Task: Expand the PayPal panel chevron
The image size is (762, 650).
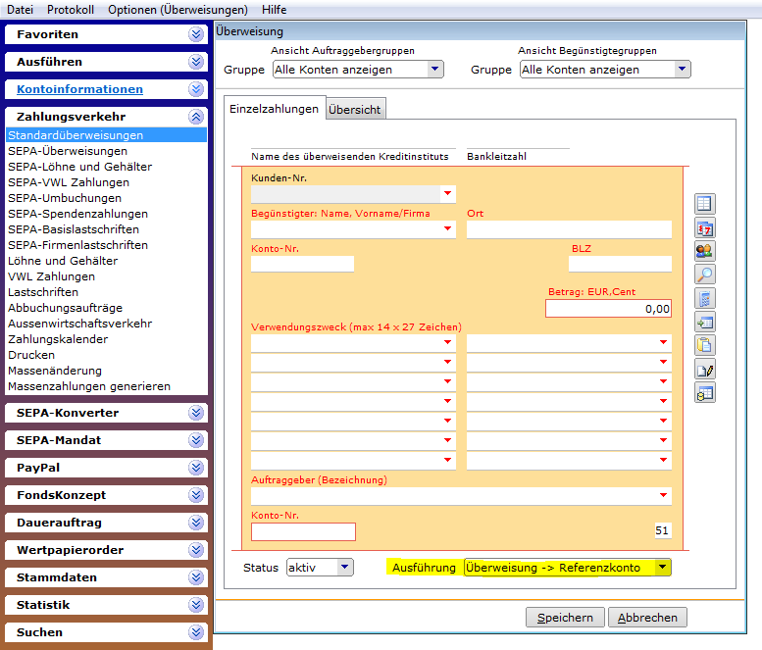Action: tap(196, 468)
